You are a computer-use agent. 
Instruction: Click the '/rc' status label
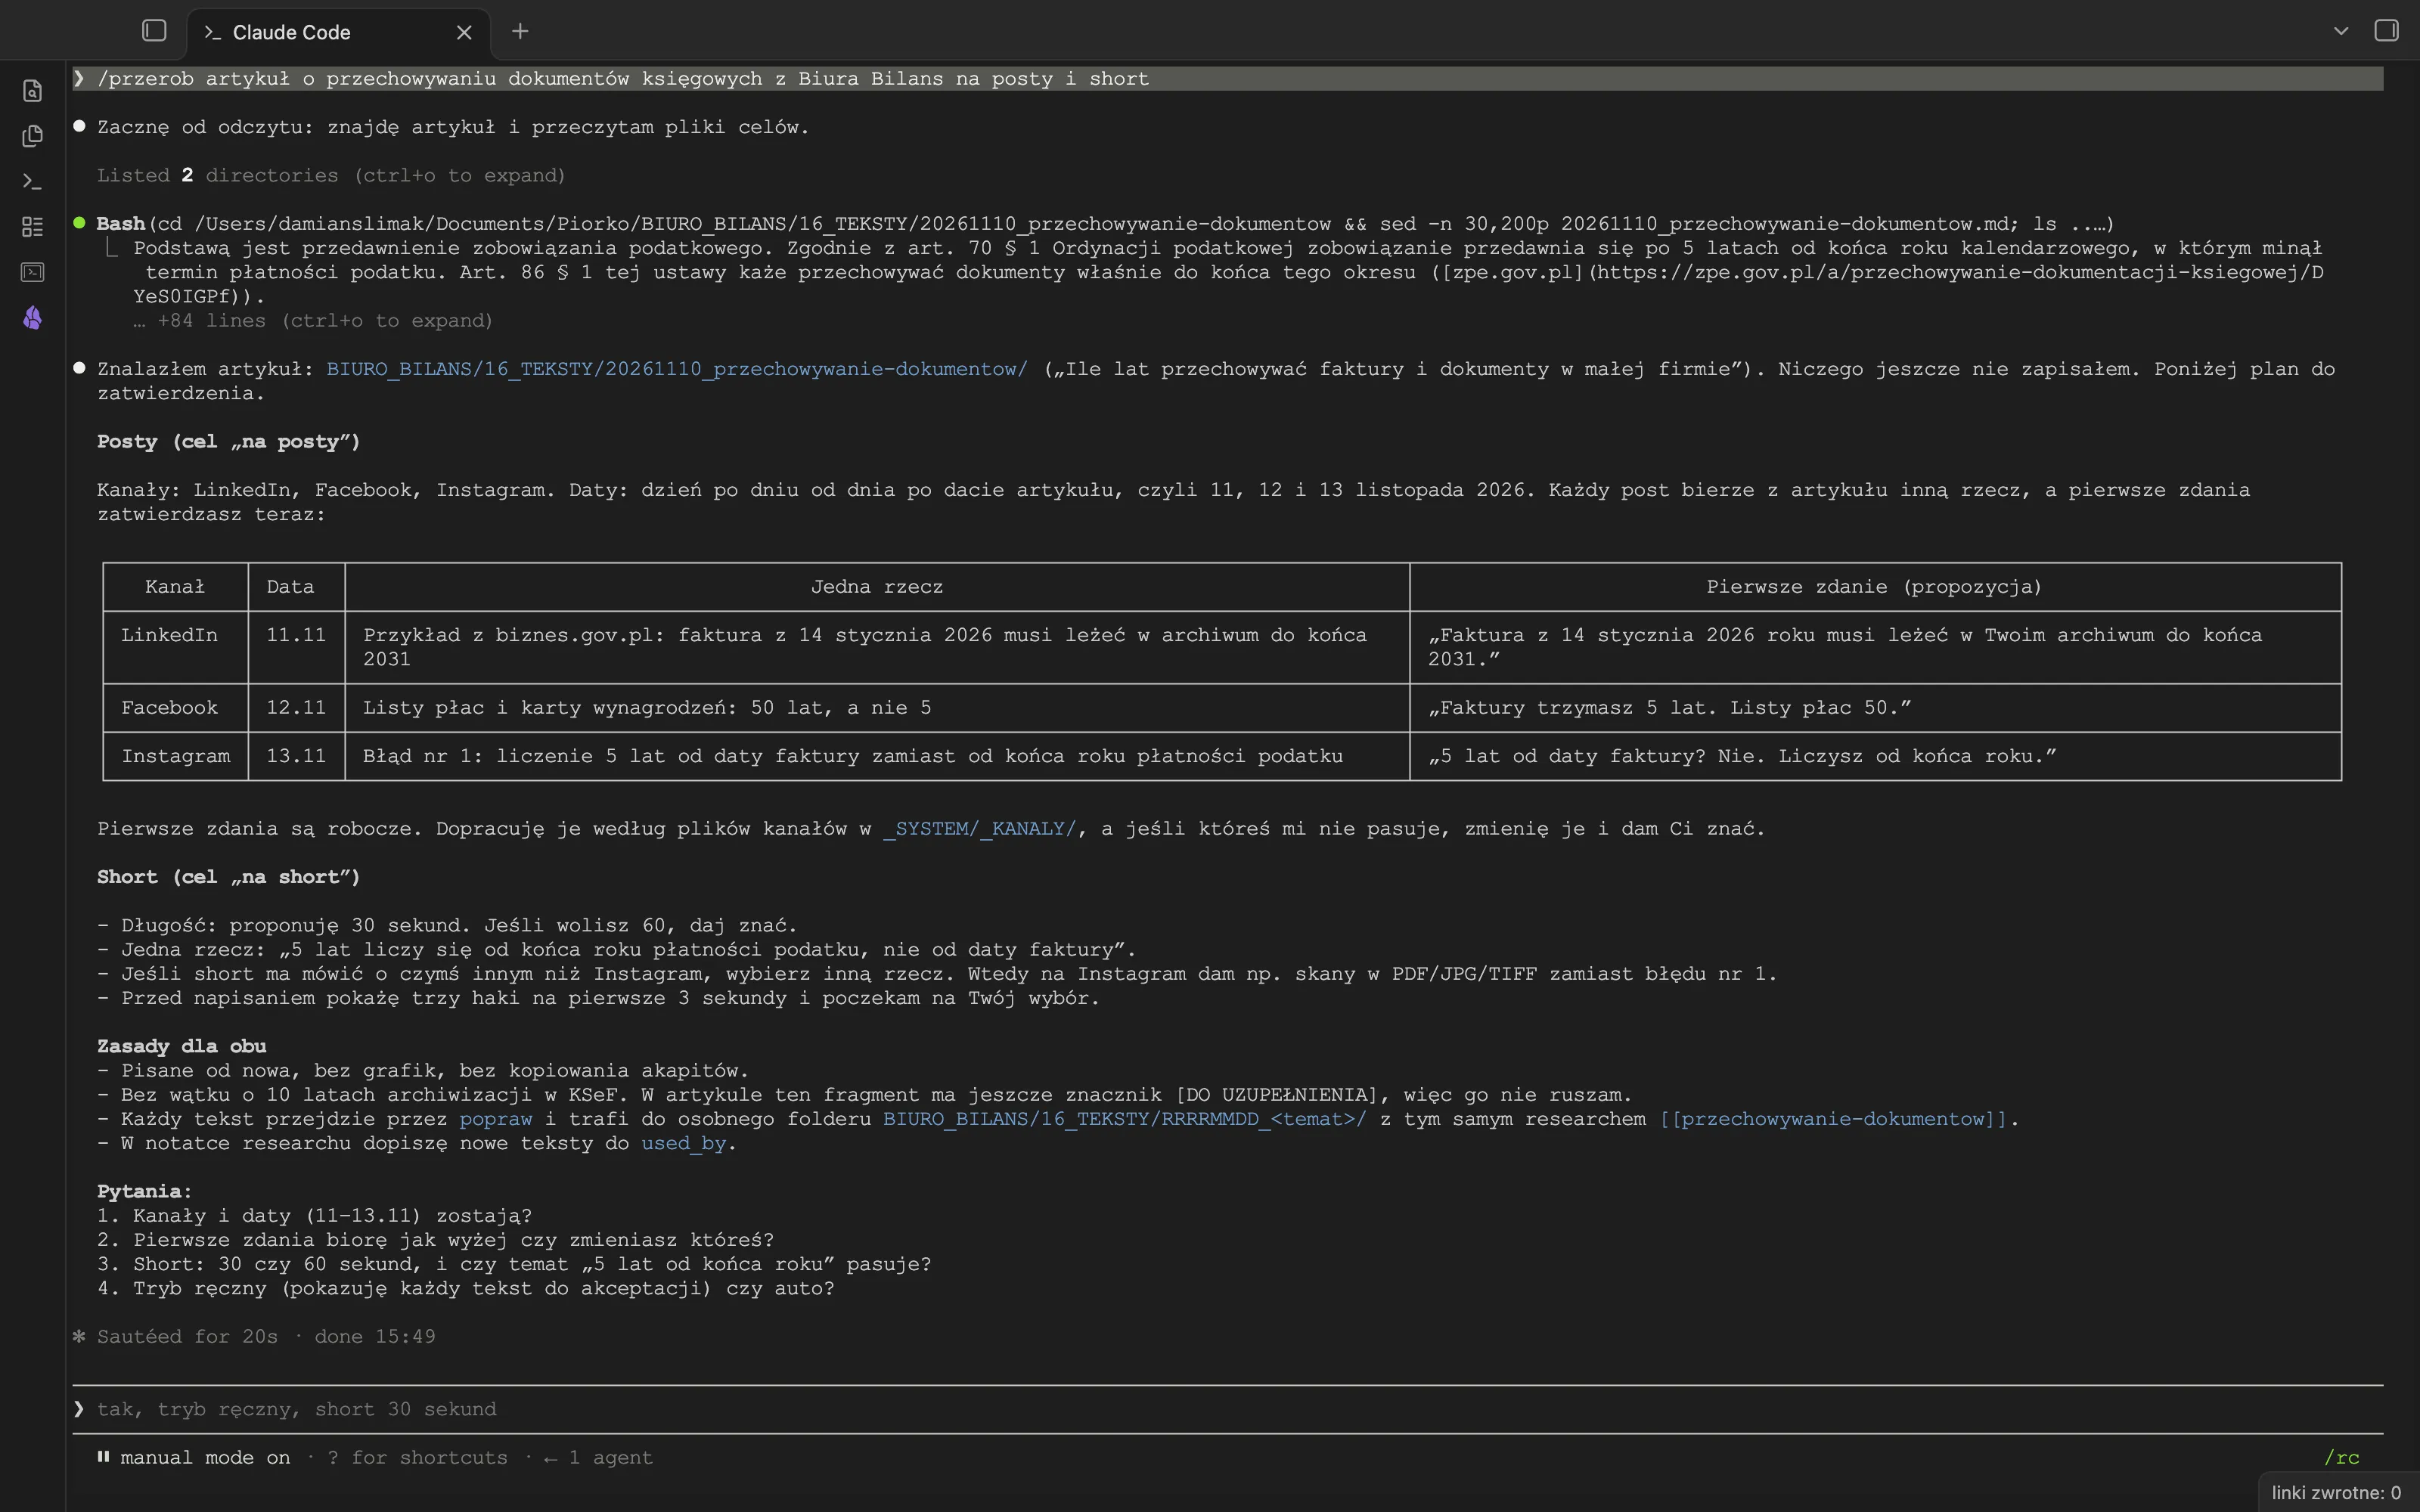tap(2342, 1457)
